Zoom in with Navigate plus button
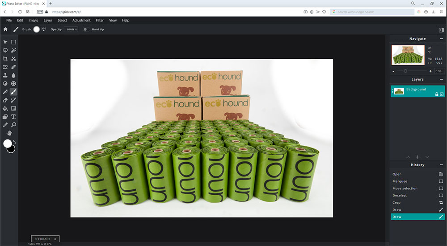Image resolution: width=447 pixels, height=246 pixels. (x=430, y=71)
